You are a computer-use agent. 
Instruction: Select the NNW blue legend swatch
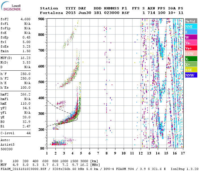(x=191, y=75)
